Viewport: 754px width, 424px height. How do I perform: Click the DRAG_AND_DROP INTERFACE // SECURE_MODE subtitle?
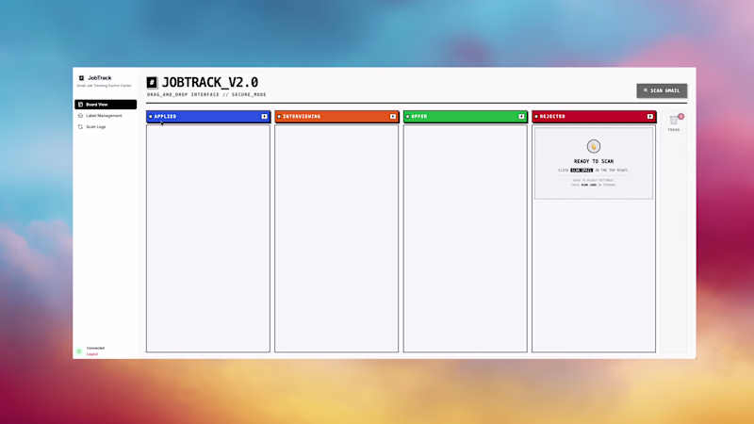(206, 95)
